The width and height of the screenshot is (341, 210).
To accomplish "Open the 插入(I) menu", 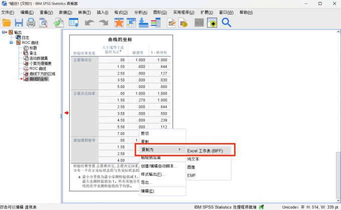I will [x=102, y=12].
